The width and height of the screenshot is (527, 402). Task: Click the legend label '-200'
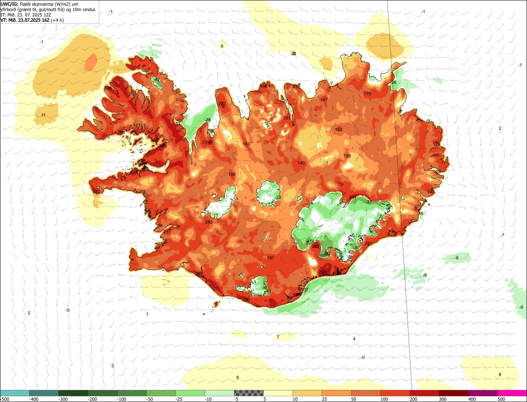[x=93, y=399]
